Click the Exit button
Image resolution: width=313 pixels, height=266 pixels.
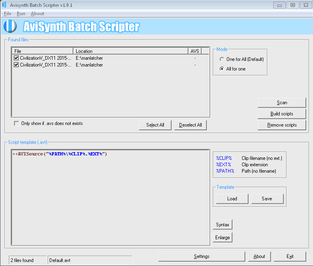point(290,256)
